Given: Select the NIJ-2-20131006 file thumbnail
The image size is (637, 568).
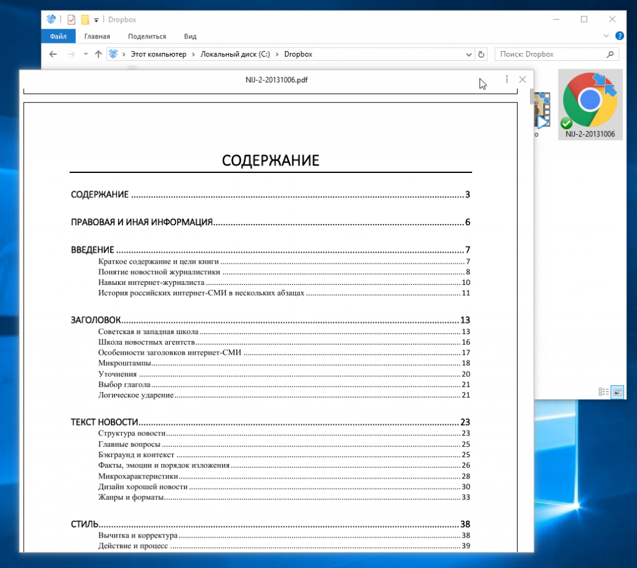Looking at the screenshot, I should [590, 104].
